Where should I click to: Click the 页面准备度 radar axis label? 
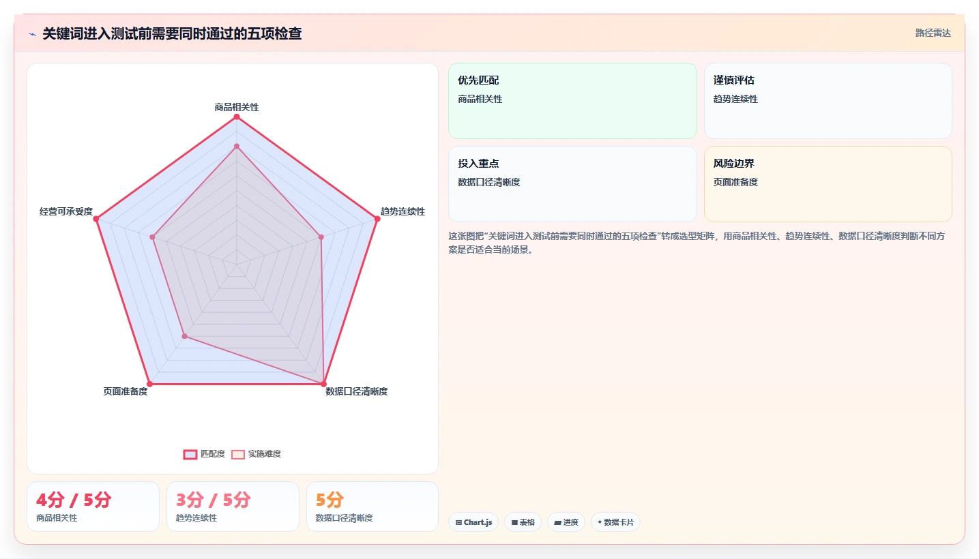pyautogui.click(x=126, y=391)
